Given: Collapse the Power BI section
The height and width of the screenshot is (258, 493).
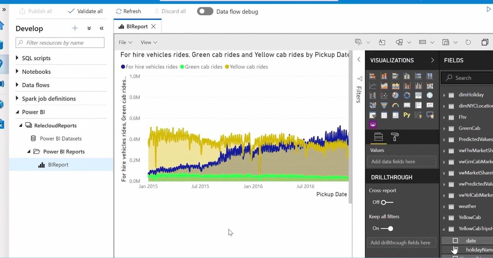Looking at the screenshot, I should (17, 112).
